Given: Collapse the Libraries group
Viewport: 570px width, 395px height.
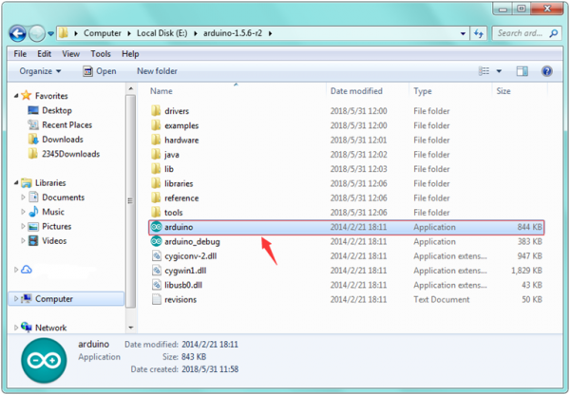Looking at the screenshot, I should pos(16,182).
